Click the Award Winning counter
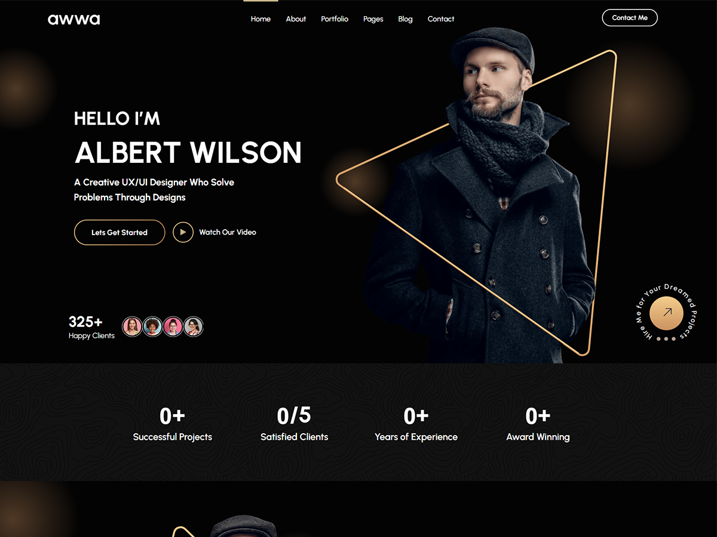This screenshot has height=537, width=717. point(538,425)
